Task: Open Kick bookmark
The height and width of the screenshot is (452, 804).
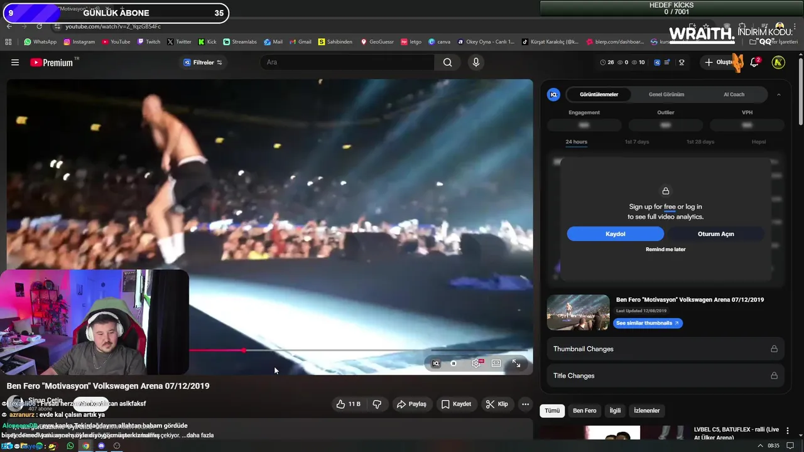Action: coord(207,42)
